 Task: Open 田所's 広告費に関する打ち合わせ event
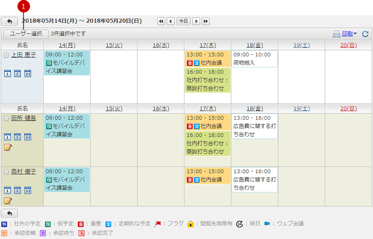[255, 126]
